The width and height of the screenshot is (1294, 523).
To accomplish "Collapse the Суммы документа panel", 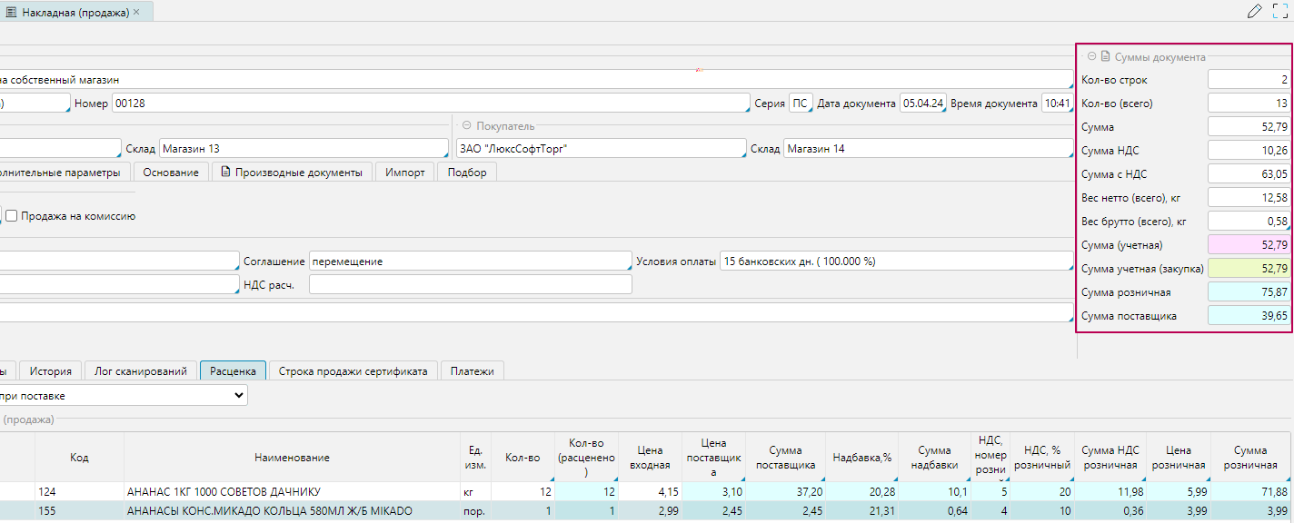I will pyautogui.click(x=1091, y=56).
